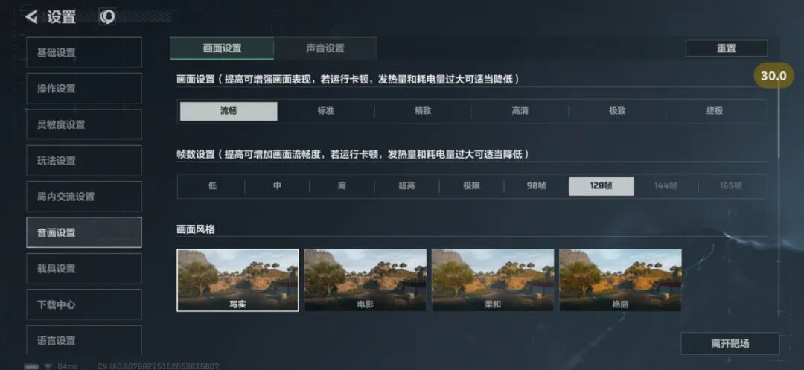The height and width of the screenshot is (370, 804).
Task: Click the battery icon in the status bar
Action: pyautogui.click(x=31, y=366)
